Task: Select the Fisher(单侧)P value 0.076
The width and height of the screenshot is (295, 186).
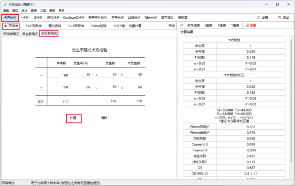Action: 251,133
